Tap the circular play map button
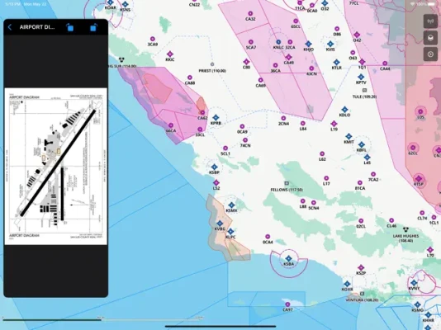Image resolution: width=441 pixels, height=330 pixels. click(430, 54)
